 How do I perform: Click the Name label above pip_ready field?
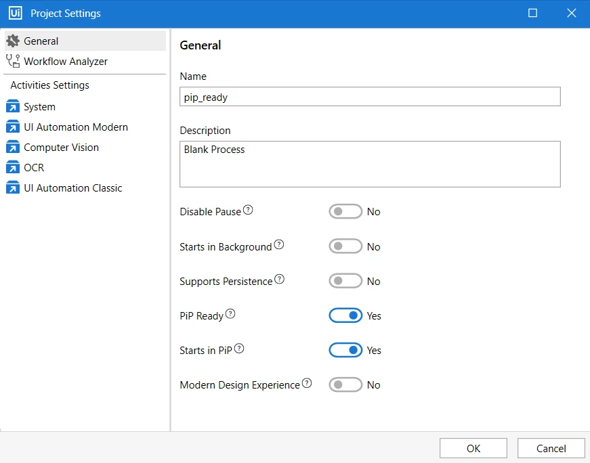pyautogui.click(x=193, y=76)
